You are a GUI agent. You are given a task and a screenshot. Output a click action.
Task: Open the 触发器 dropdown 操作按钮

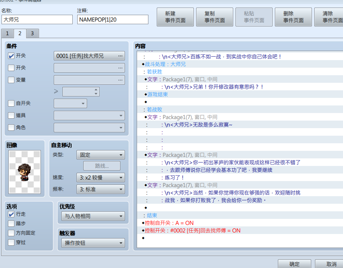point(93,243)
